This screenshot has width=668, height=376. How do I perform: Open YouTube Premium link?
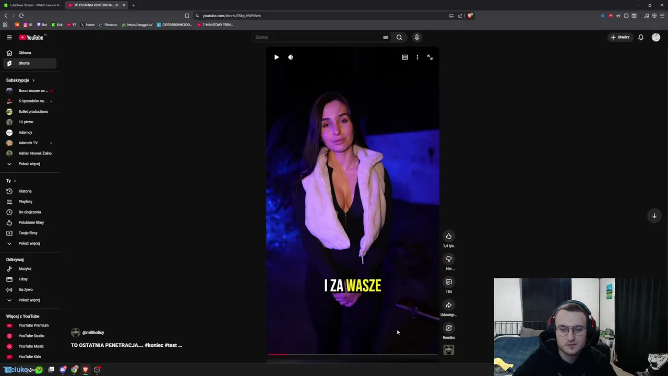coord(30,325)
